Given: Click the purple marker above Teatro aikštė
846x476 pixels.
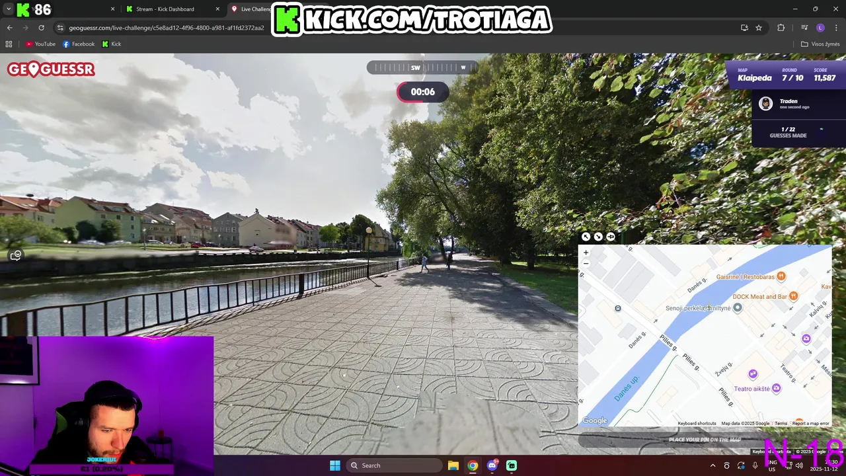Looking at the screenshot, I should click(753, 374).
